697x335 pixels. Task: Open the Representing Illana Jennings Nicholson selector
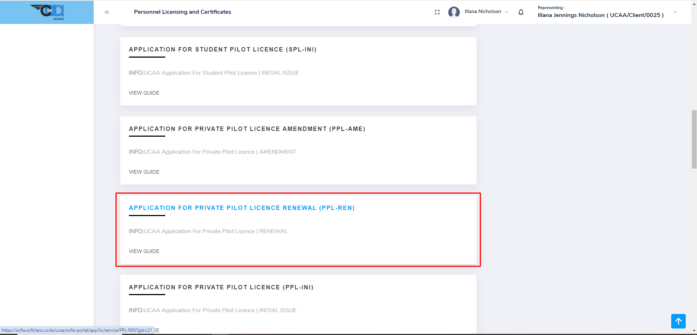600,15
